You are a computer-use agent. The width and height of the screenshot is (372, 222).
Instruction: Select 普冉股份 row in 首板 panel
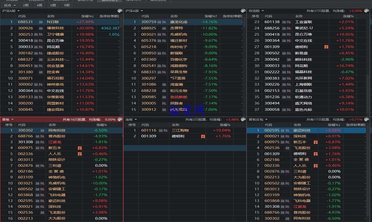pyautogui.click(x=61, y=136)
